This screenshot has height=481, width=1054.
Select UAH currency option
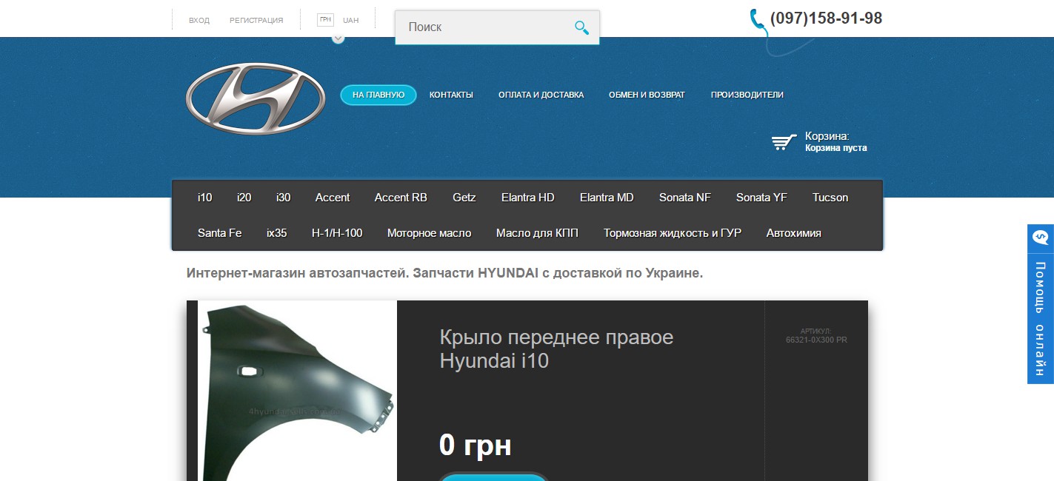[350, 21]
